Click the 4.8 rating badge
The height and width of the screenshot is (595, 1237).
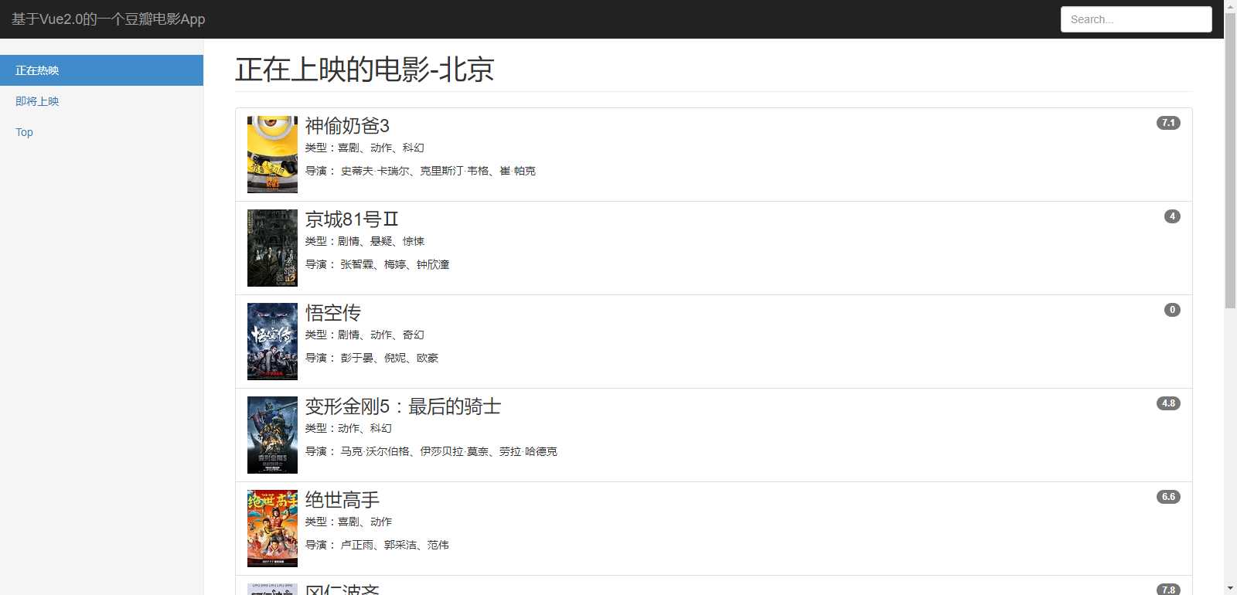click(1168, 403)
